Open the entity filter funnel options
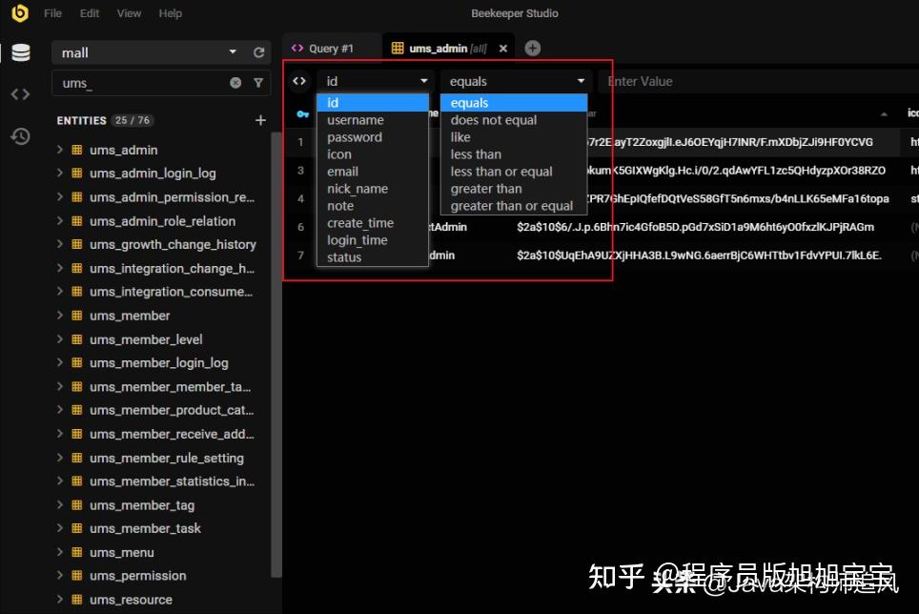This screenshot has width=919, height=614. coord(258,83)
